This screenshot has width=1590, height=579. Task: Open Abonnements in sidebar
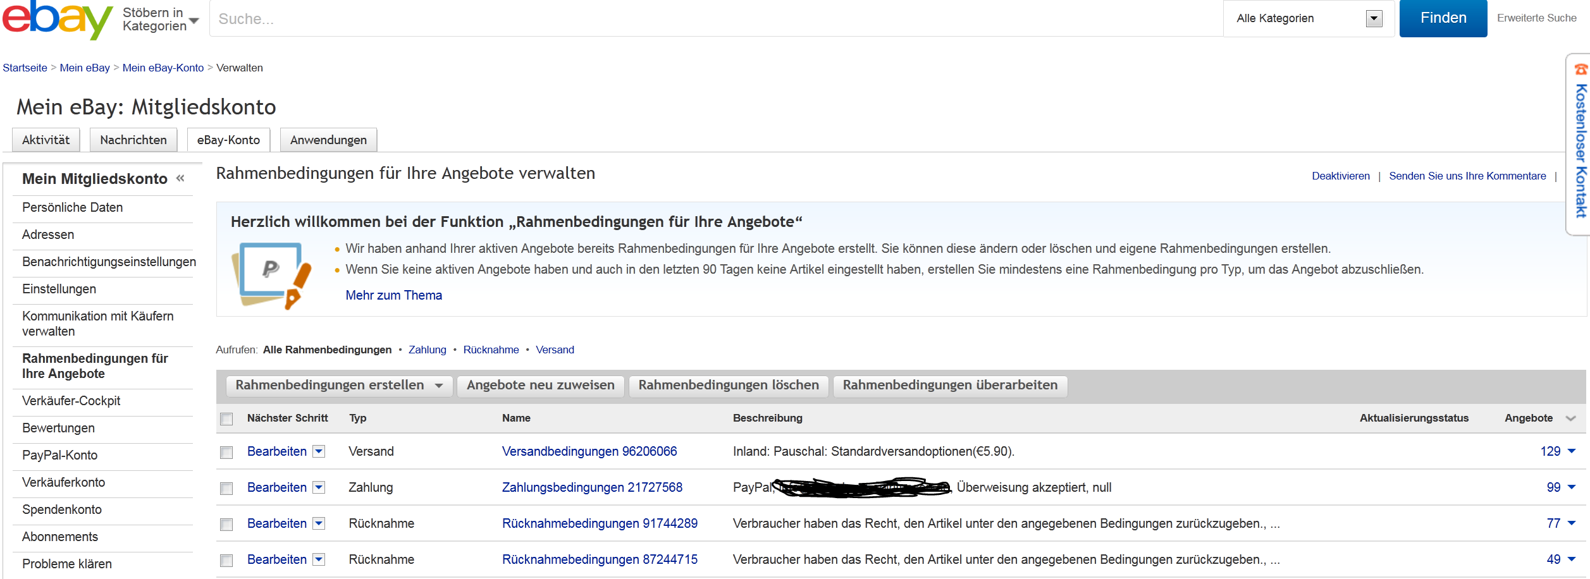click(60, 537)
